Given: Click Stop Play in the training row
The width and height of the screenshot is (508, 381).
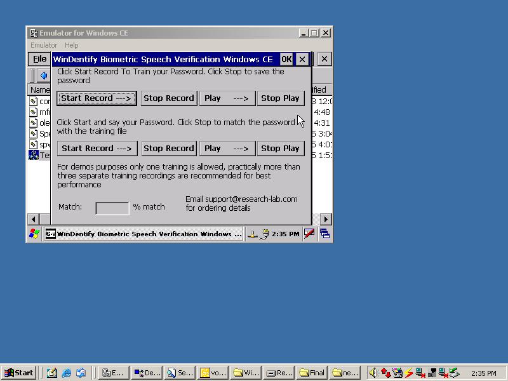Looking at the screenshot, I should tap(281, 98).
